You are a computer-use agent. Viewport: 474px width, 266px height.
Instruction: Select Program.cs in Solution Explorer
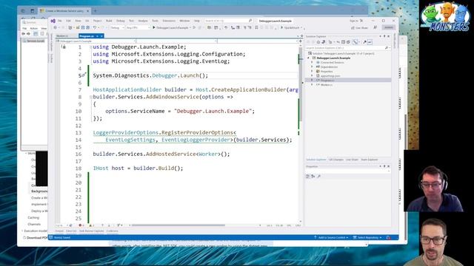(327, 81)
